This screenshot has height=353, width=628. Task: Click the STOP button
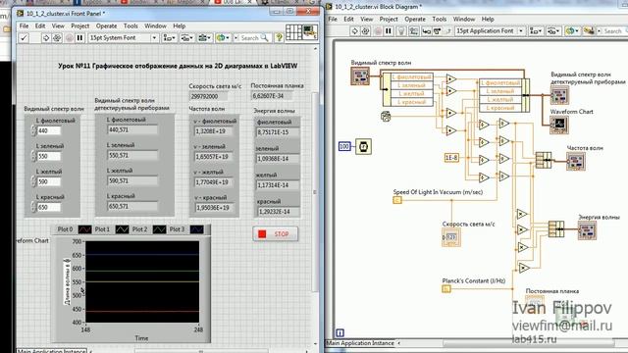(x=276, y=234)
